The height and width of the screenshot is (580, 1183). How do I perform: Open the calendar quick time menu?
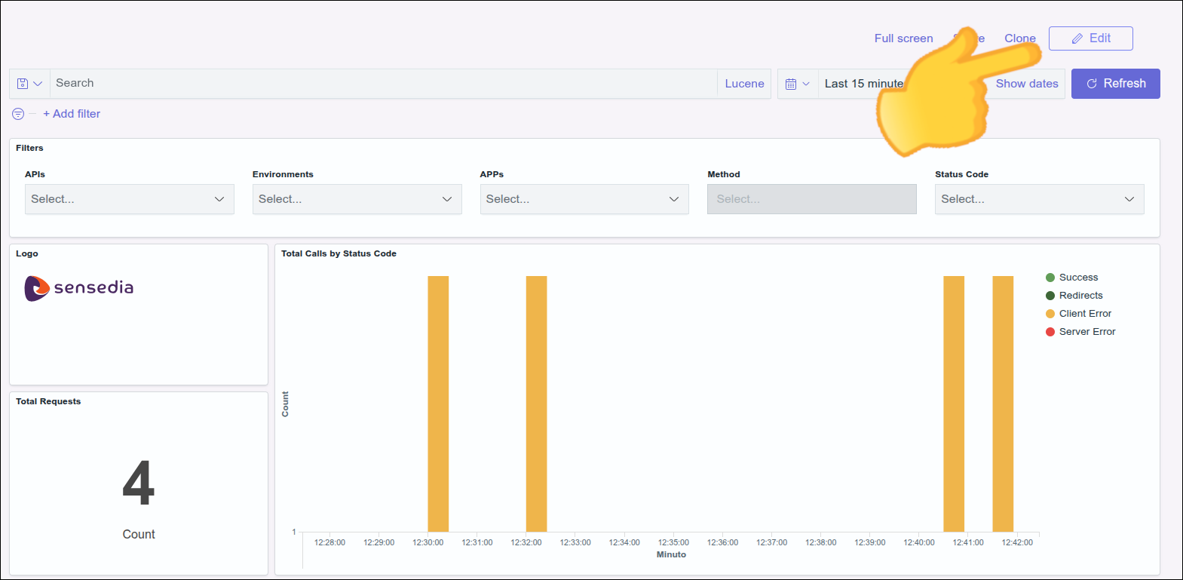pyautogui.click(x=797, y=84)
